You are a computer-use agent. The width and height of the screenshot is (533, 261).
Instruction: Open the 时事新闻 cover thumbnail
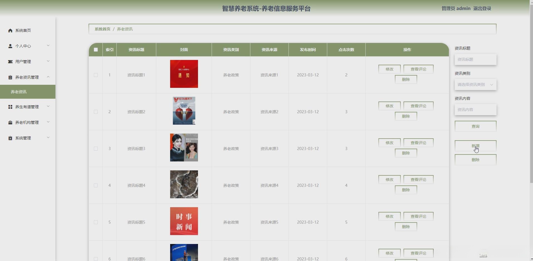click(x=184, y=221)
